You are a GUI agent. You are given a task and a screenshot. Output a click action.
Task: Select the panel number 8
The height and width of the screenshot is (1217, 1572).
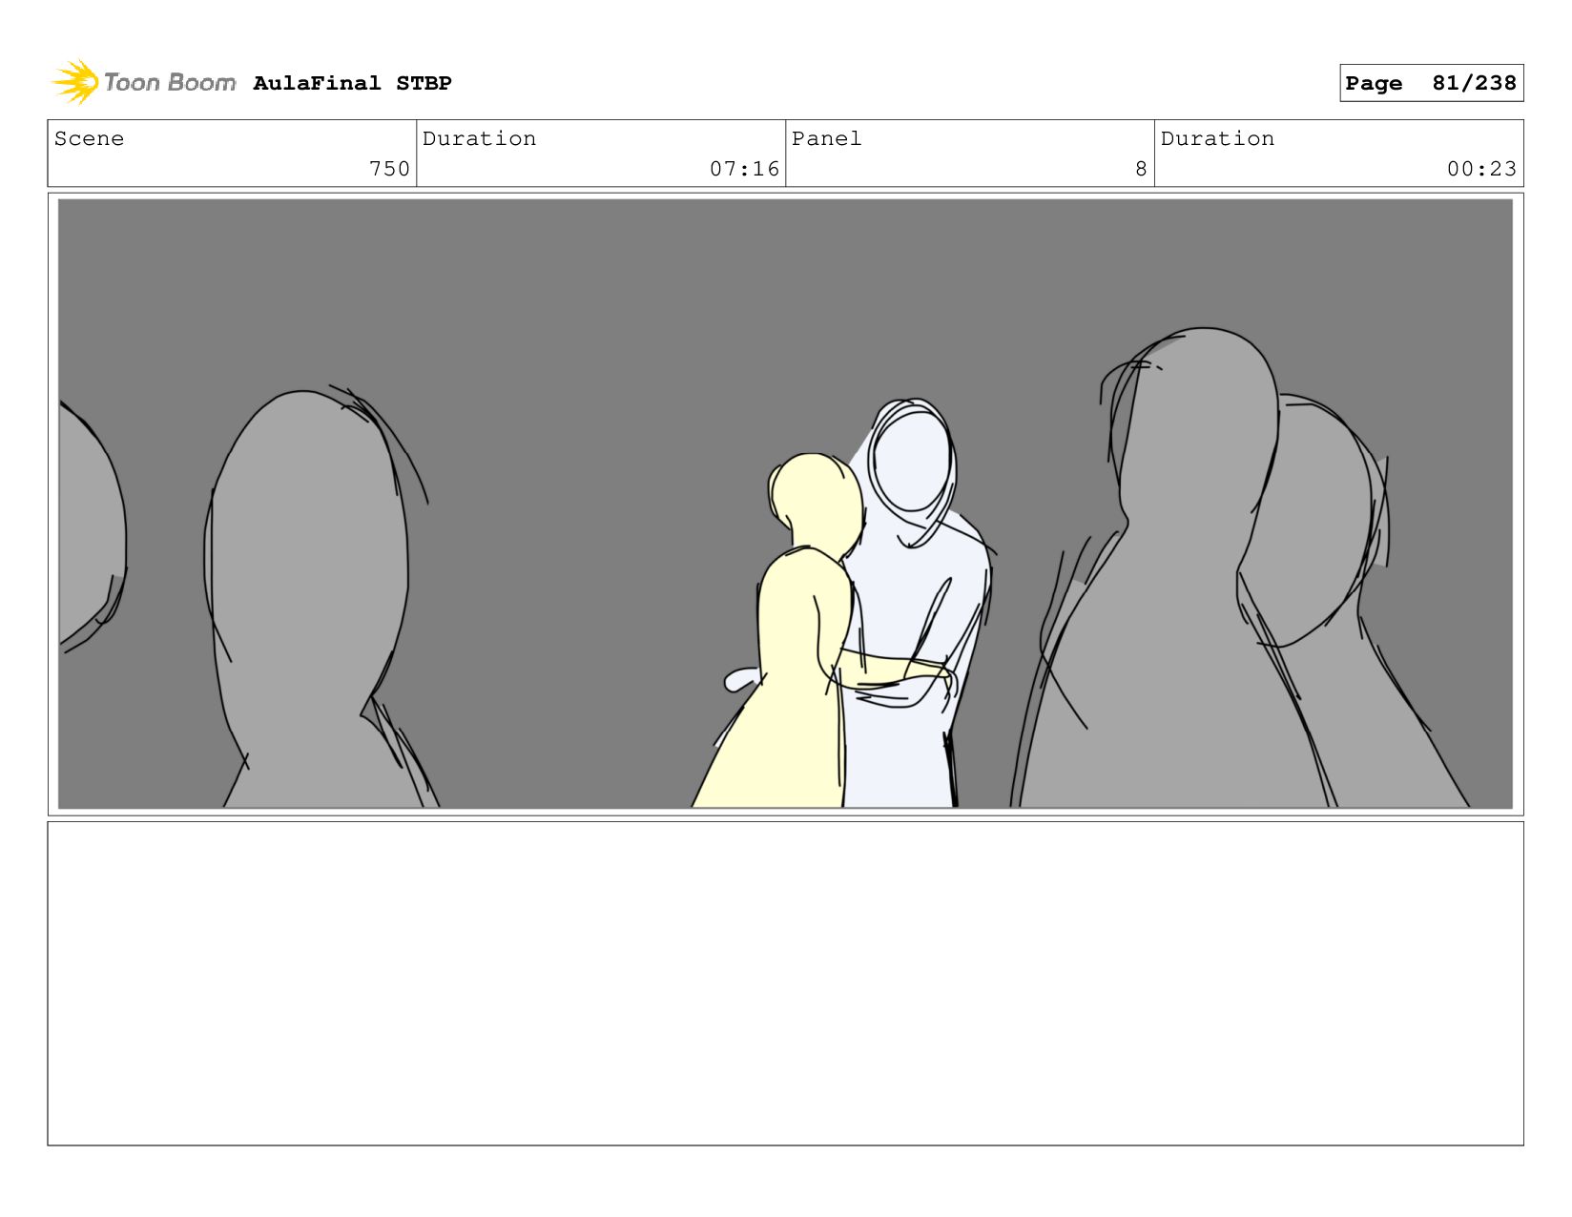tap(1141, 169)
